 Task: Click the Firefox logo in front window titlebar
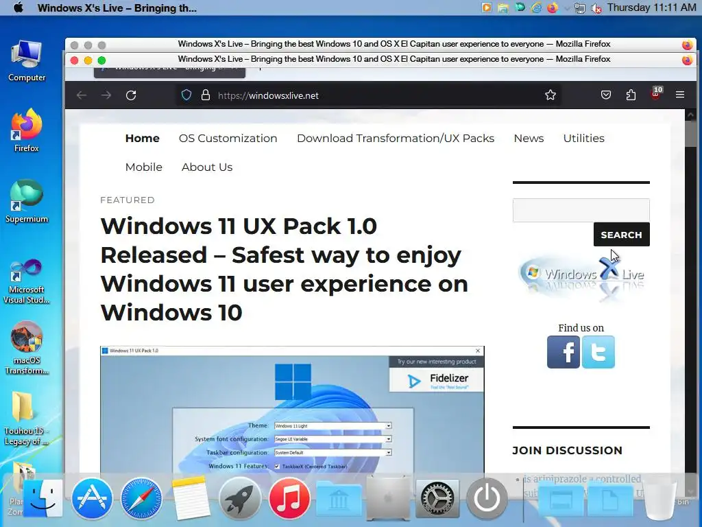tap(687, 60)
